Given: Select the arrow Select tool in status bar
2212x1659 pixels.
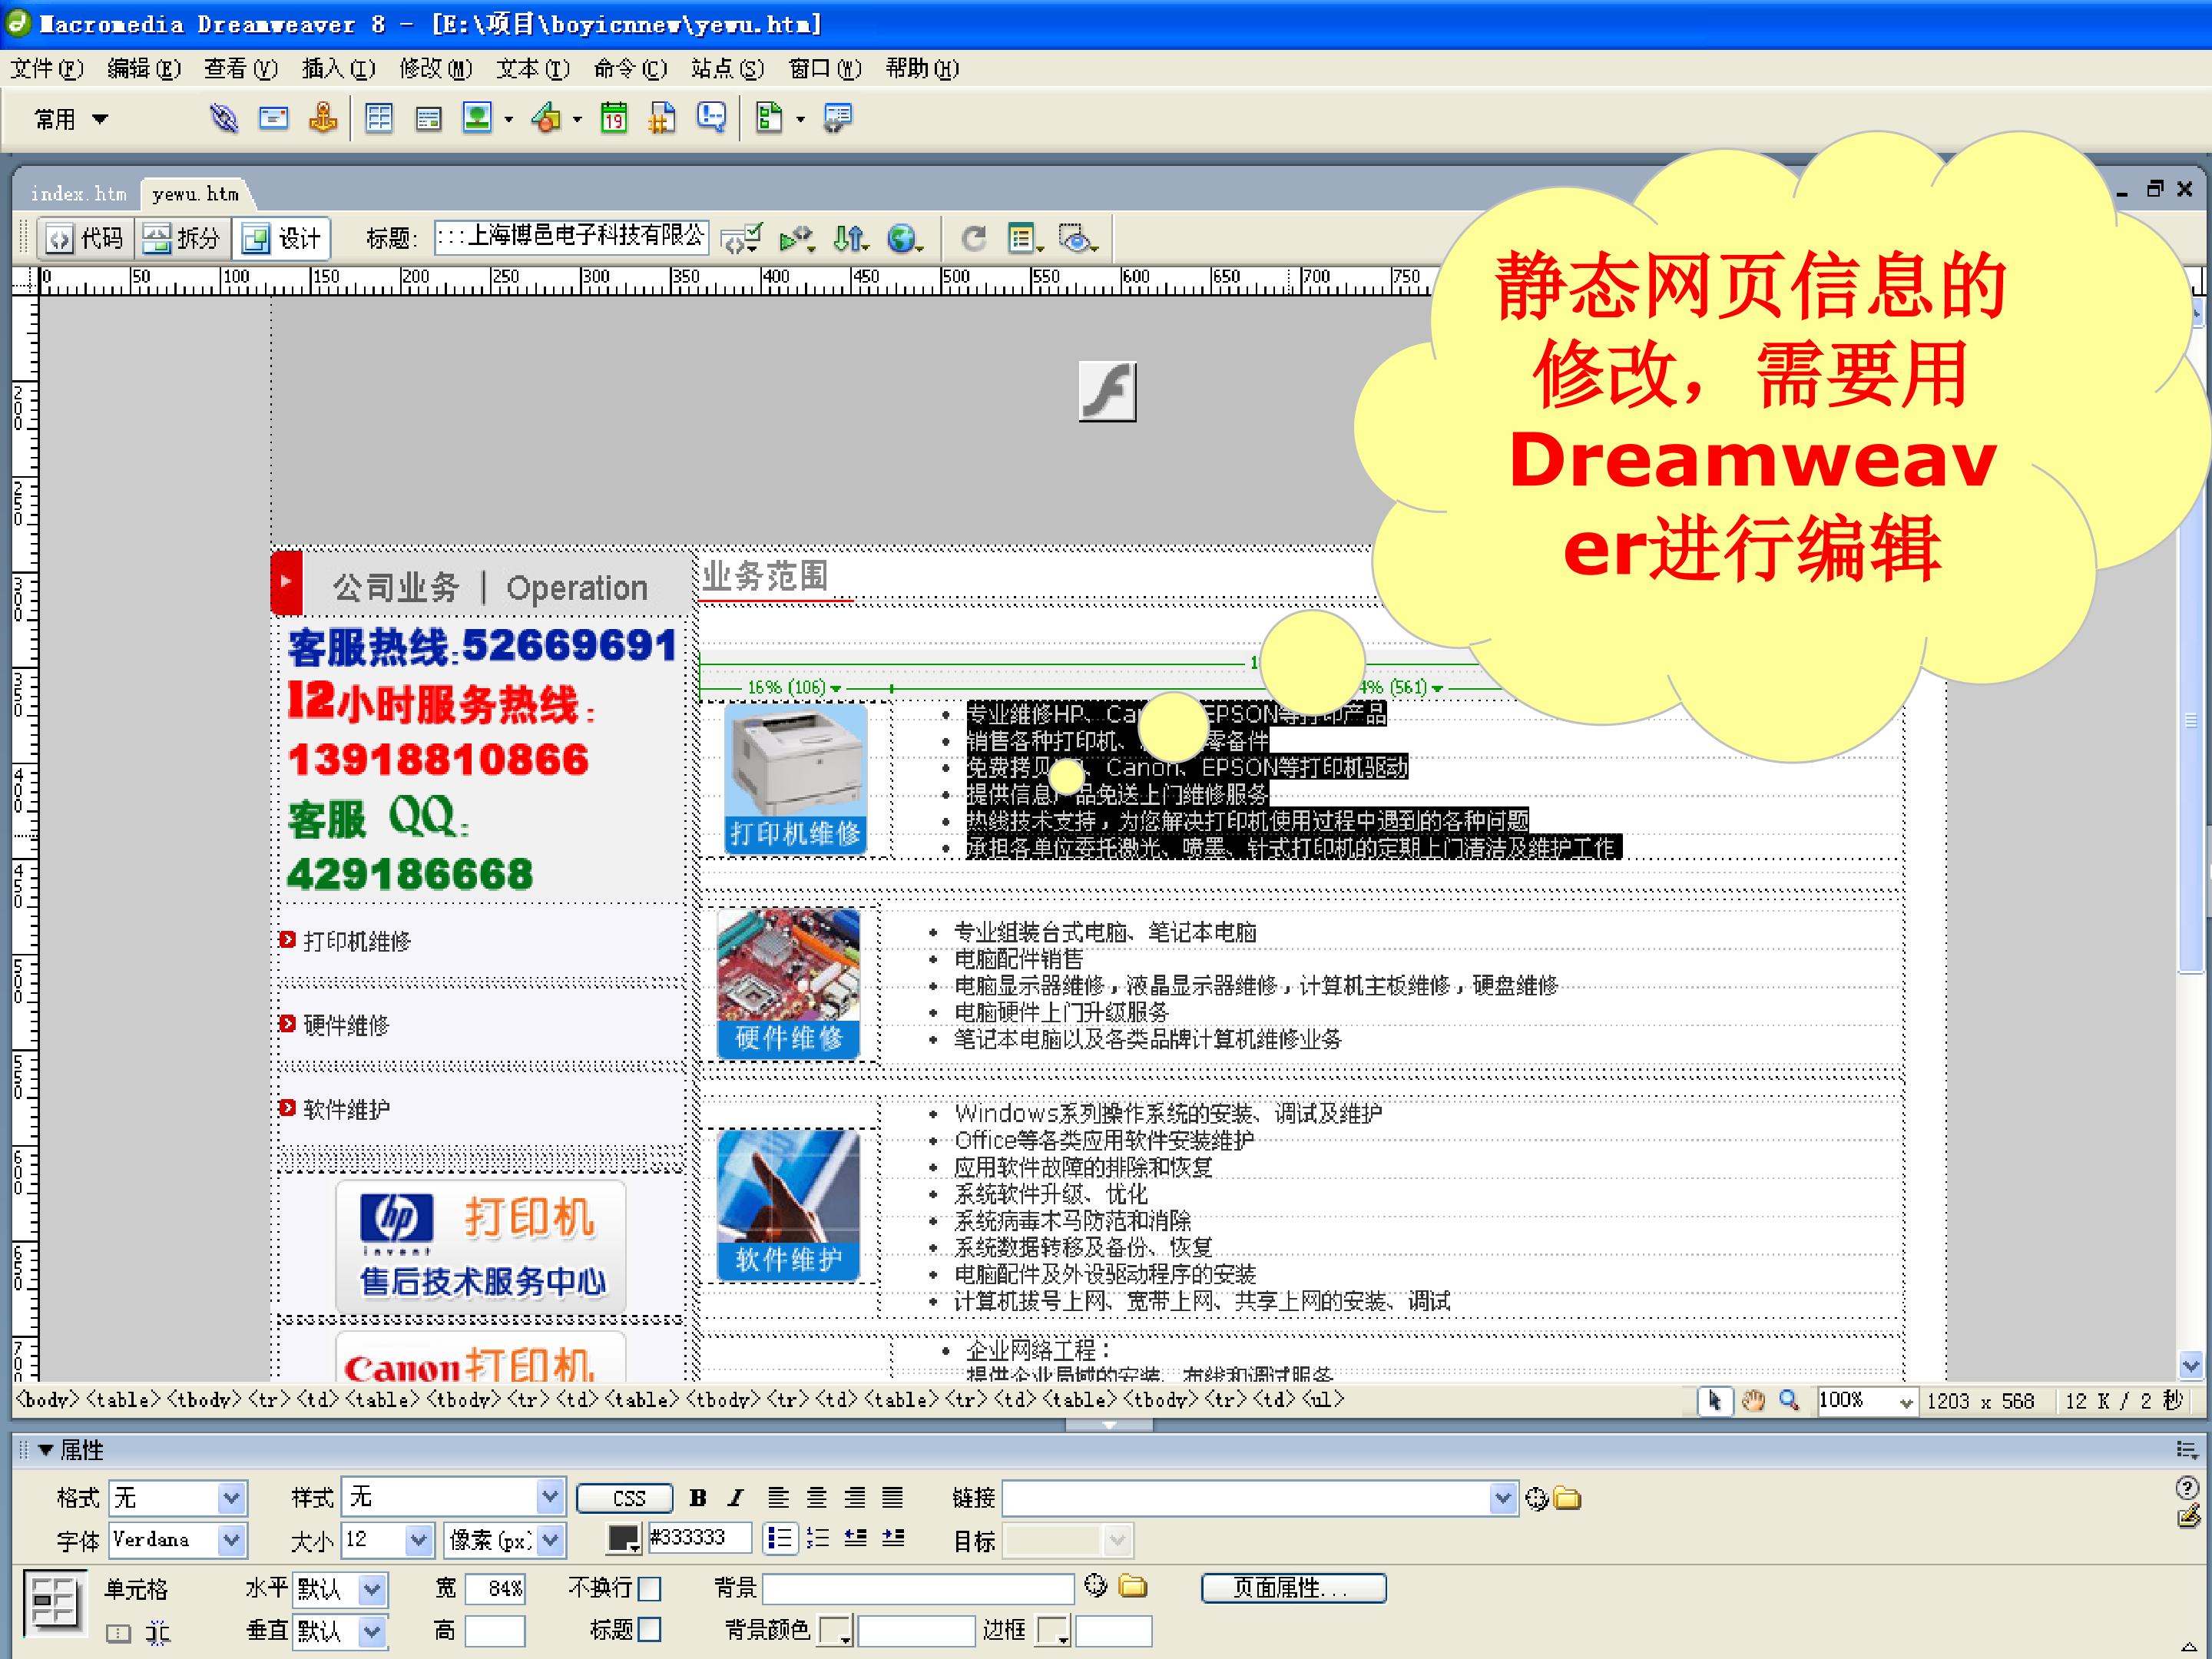Looking at the screenshot, I should (x=1715, y=1400).
